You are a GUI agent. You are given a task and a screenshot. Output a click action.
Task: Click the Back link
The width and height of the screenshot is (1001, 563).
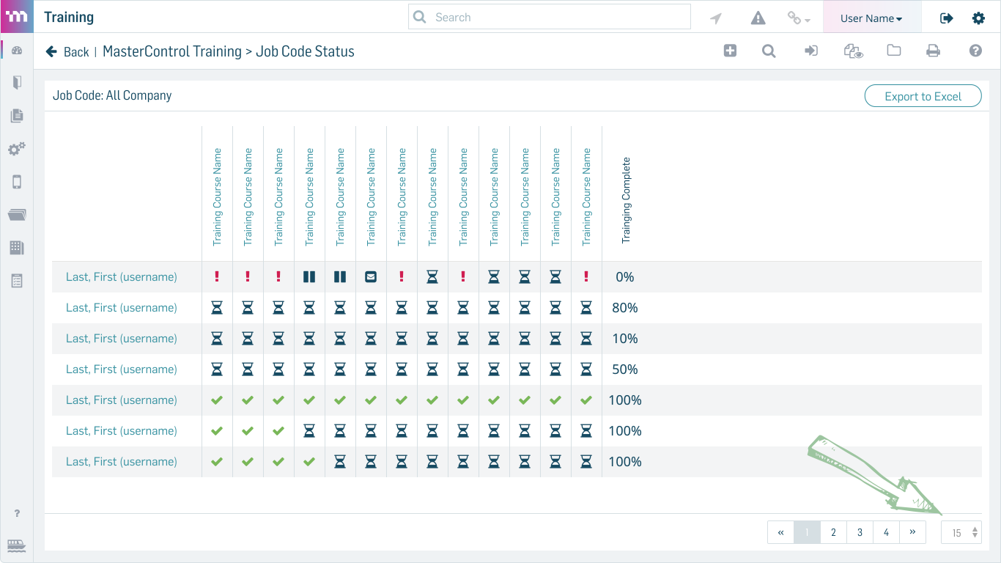67,52
